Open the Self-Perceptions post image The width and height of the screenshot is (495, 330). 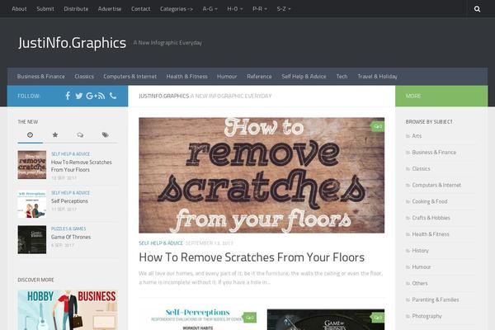point(198,319)
